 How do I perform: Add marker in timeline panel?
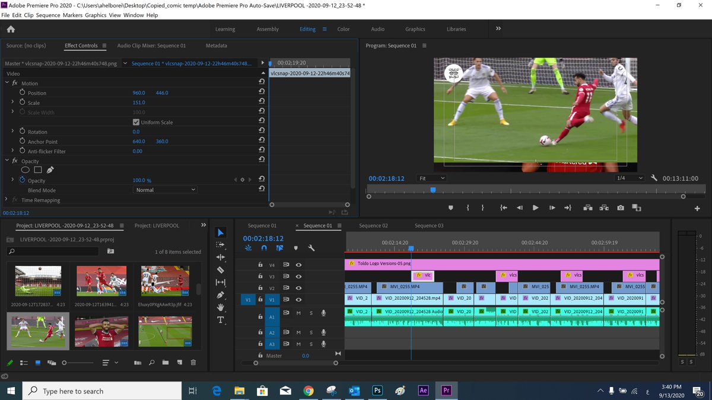(295, 248)
